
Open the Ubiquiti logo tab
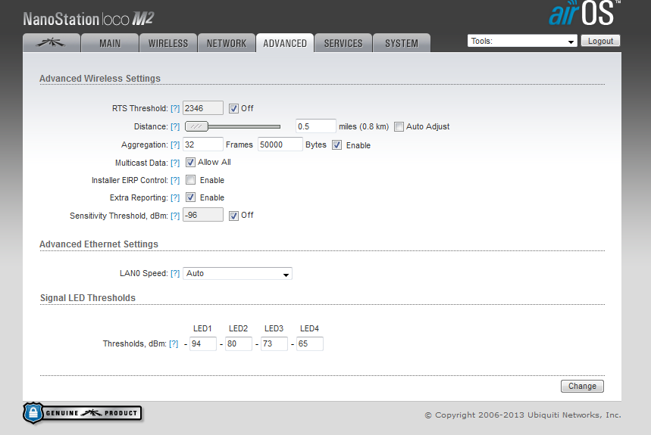pos(51,43)
